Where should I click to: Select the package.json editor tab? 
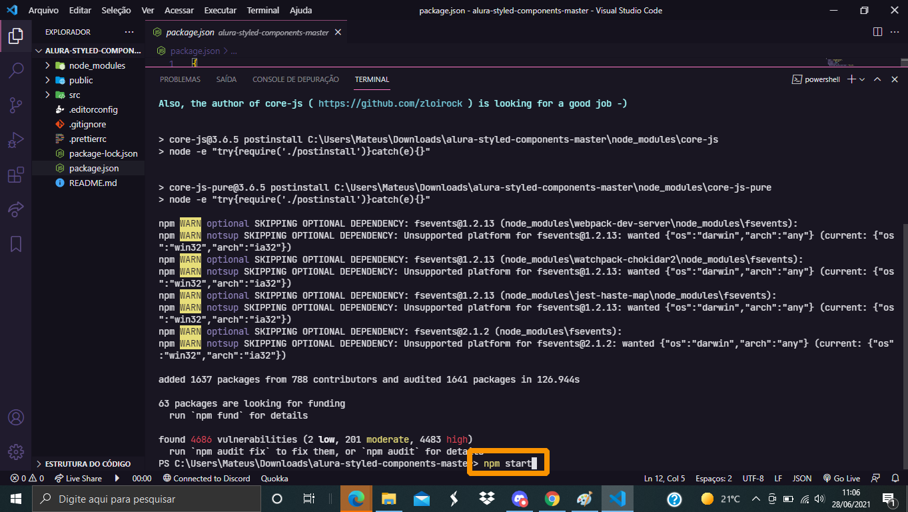pos(246,32)
